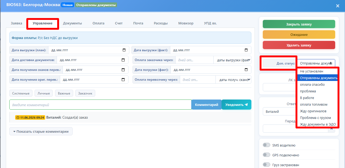Close the order dialog with the X icon
Screen dimensions: 345x168
pyautogui.click(x=338, y=6)
